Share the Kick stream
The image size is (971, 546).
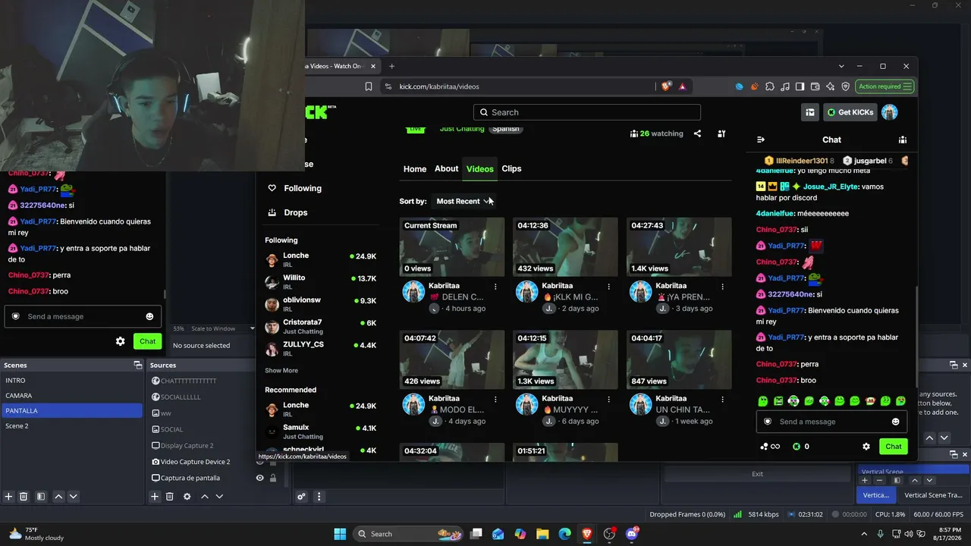tap(697, 133)
